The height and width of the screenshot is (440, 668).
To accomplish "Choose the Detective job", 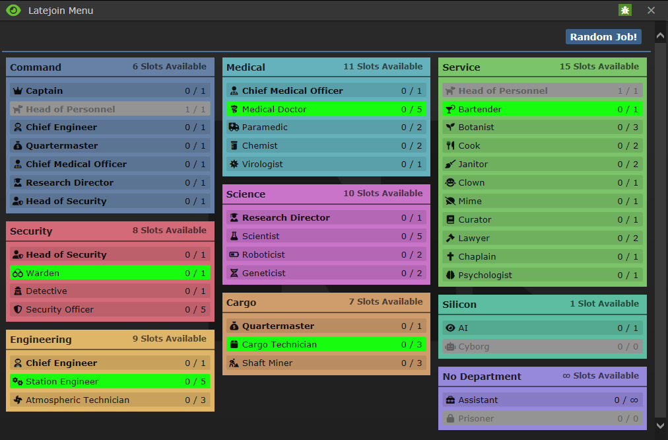I will [x=110, y=291].
